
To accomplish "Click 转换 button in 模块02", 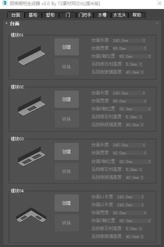I will (x=67, y=119).
